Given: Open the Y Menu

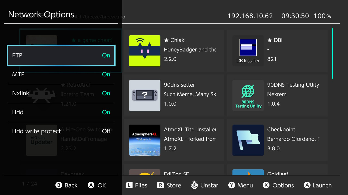Looking at the screenshot, I should pyautogui.click(x=241, y=185).
